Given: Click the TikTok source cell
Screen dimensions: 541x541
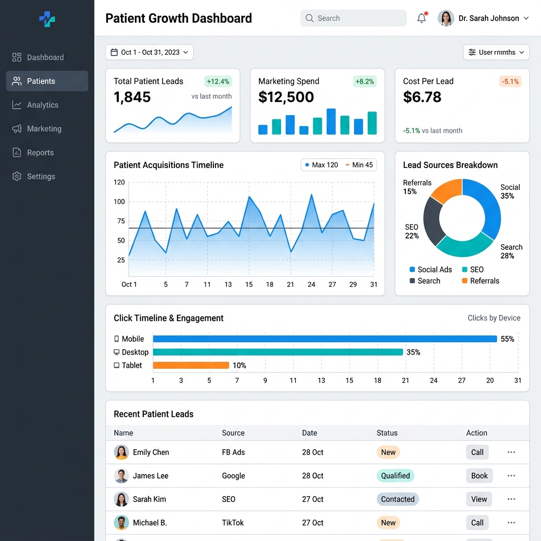Looking at the screenshot, I should [x=233, y=523].
